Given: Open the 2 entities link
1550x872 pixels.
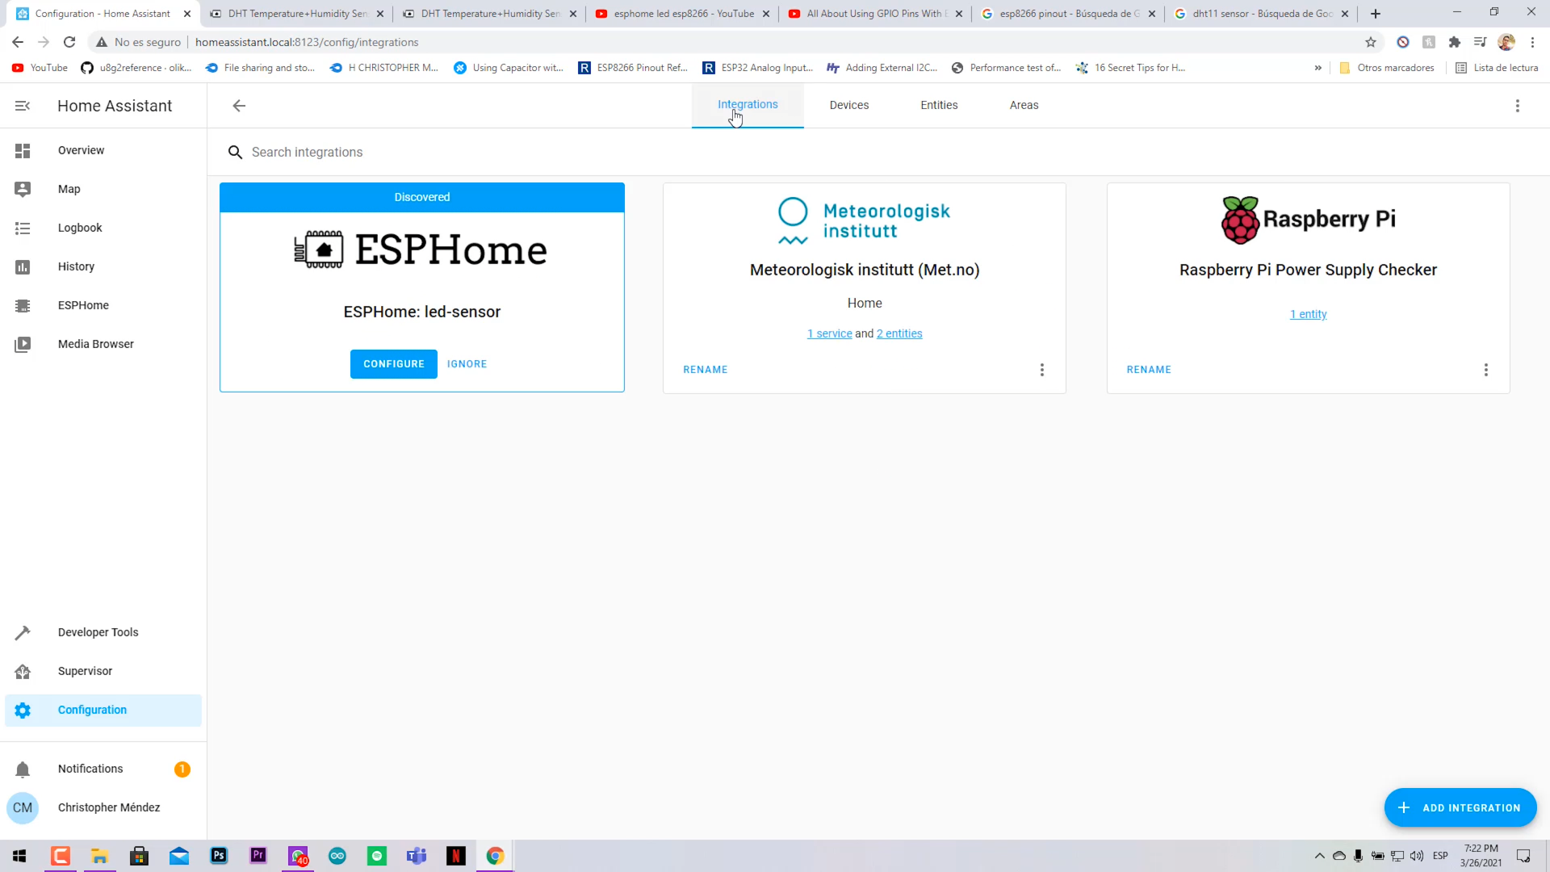Looking at the screenshot, I should tap(899, 333).
